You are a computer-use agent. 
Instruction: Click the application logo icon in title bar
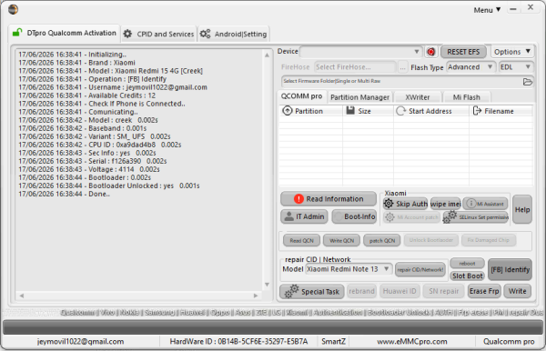(14, 9)
